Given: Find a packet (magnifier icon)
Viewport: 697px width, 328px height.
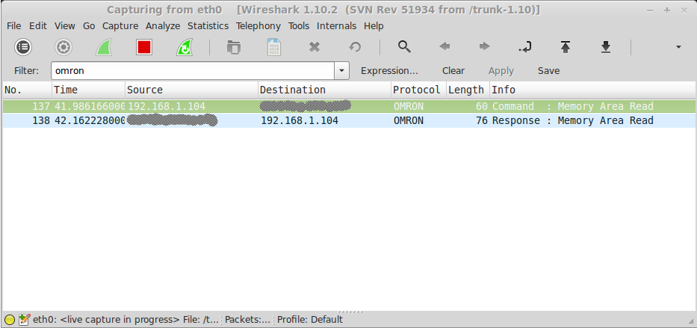Looking at the screenshot, I should click(404, 46).
